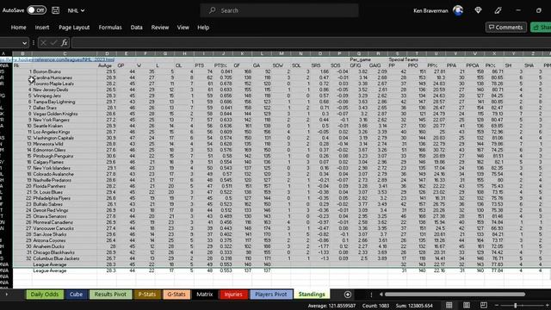Click the New Sheet plus icon
Screen dimensions: 551x310
click(348, 294)
